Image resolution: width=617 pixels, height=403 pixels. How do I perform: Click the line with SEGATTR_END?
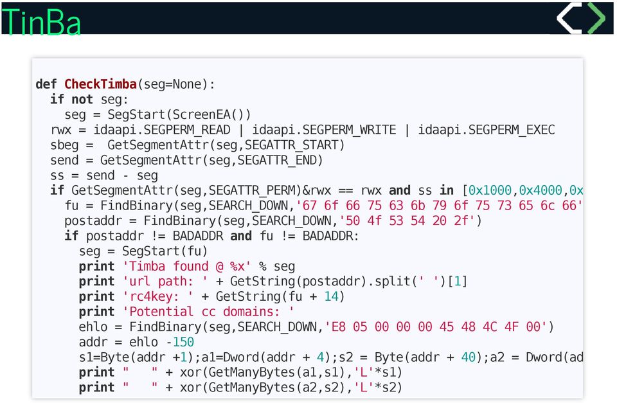[186, 160]
